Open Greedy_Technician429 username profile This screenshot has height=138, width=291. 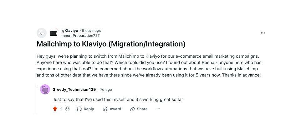[74, 89]
